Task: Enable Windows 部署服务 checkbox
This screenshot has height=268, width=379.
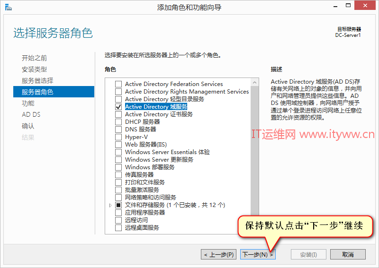Action: tap(118, 167)
